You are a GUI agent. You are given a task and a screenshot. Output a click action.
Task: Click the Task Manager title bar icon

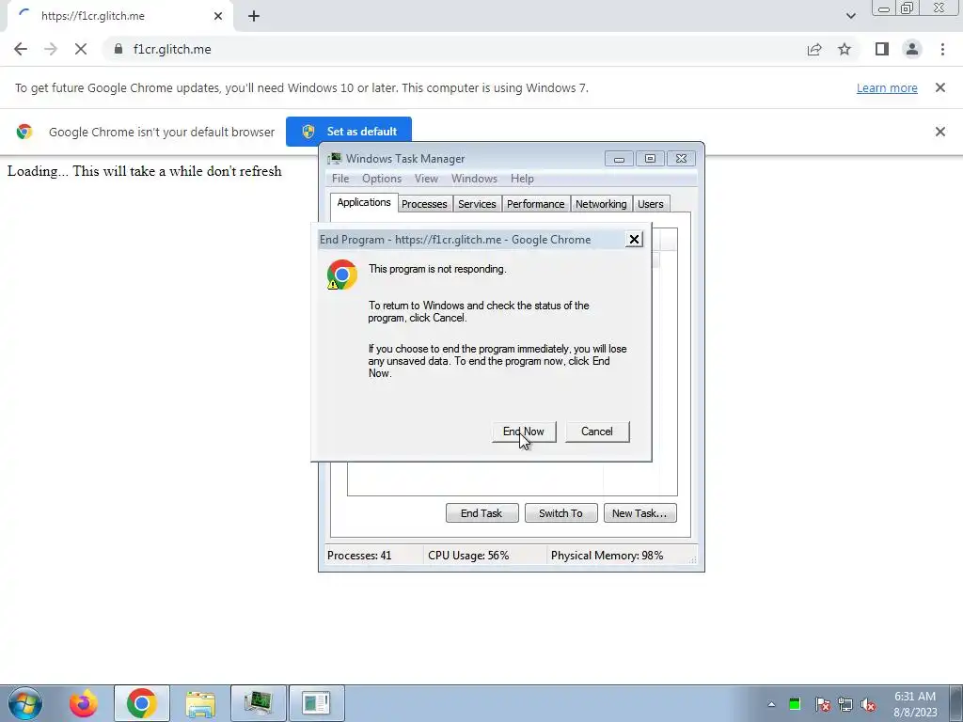[334, 158]
